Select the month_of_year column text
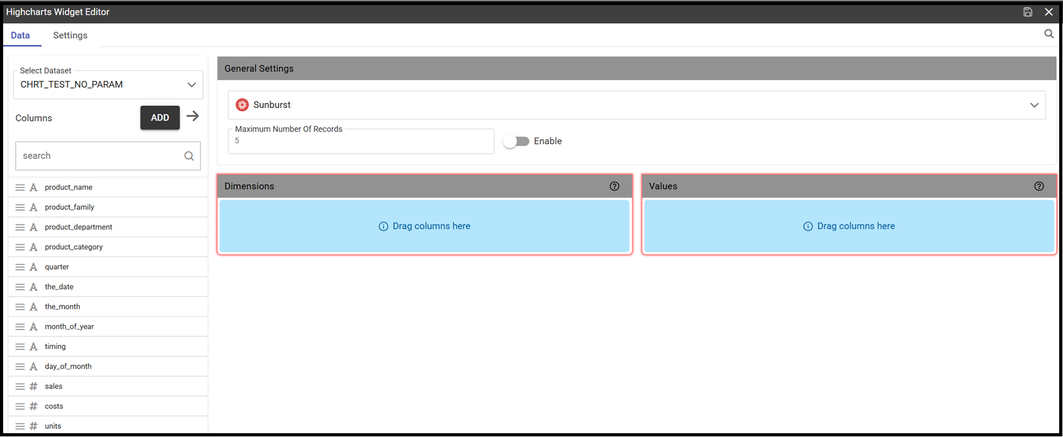 click(x=70, y=327)
